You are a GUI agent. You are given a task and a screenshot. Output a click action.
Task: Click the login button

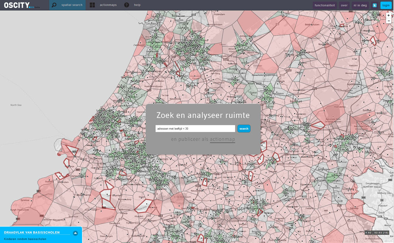coord(386,5)
